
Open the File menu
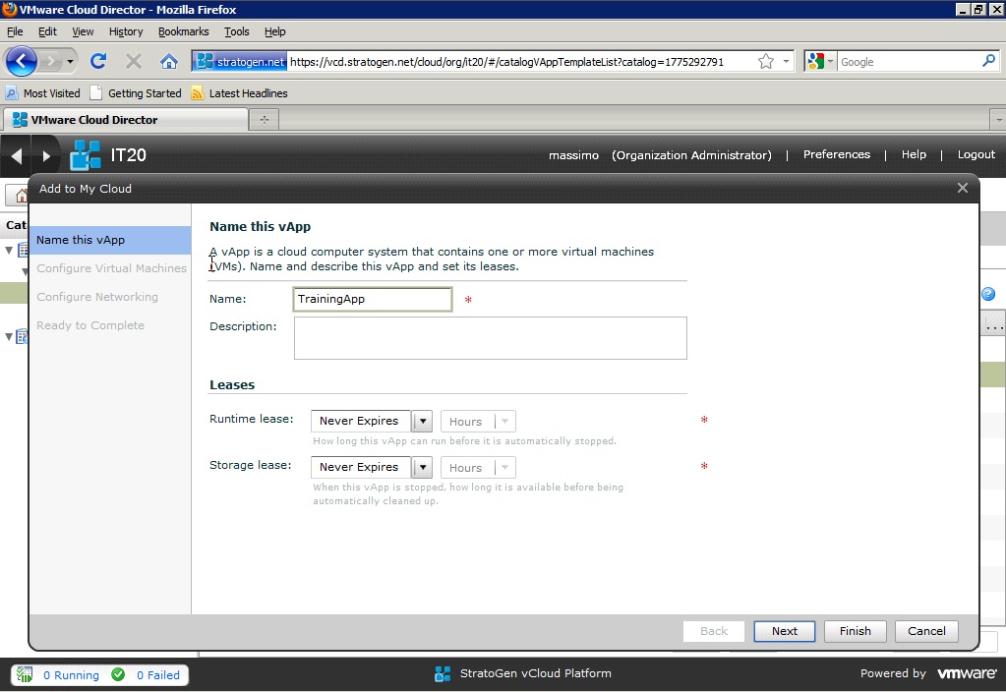pyautogui.click(x=15, y=31)
